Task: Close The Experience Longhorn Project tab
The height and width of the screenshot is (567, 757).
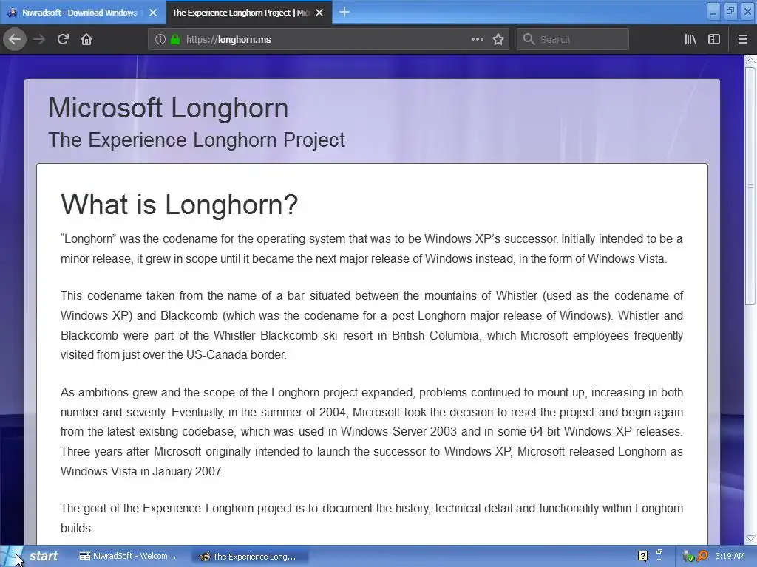Action: pos(319,13)
